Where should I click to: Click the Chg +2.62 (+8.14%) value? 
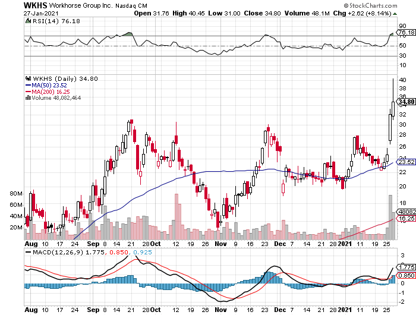362,13
